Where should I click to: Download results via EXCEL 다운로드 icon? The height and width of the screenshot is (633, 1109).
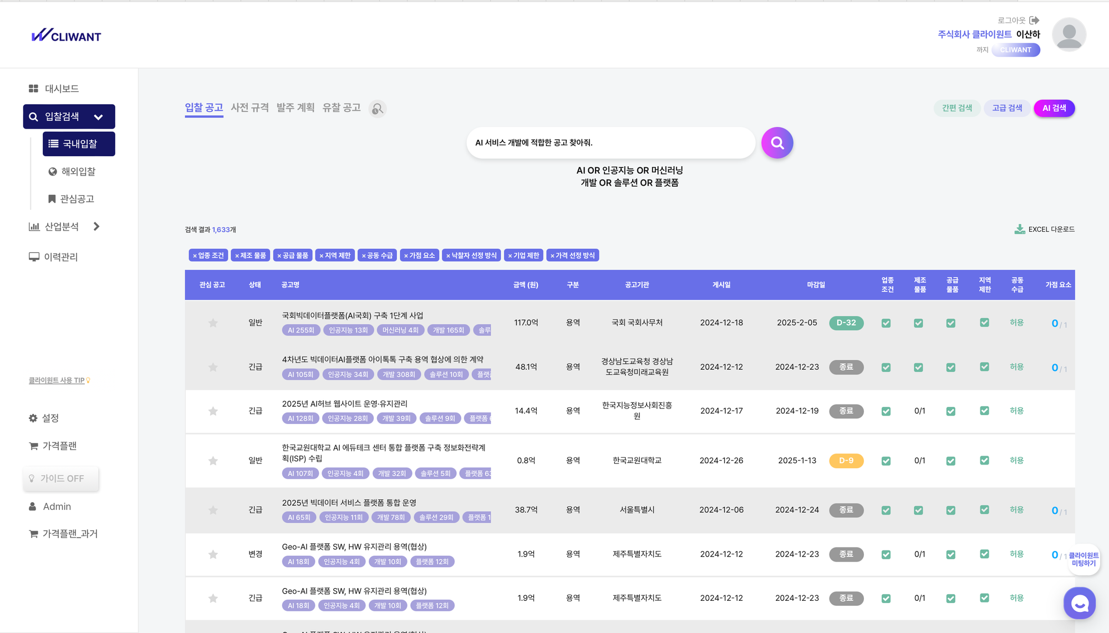click(1019, 229)
